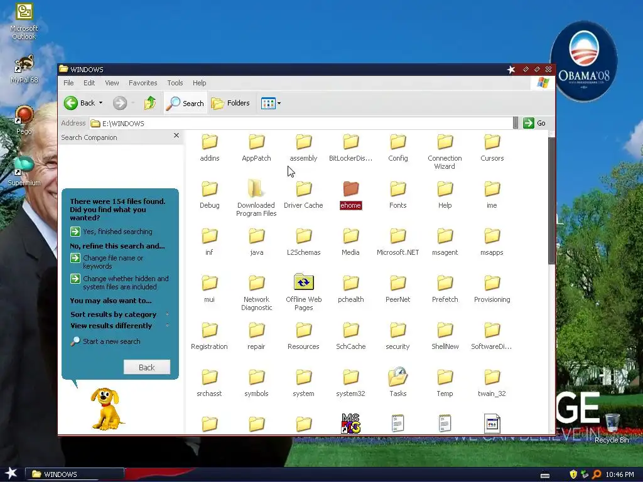Select the ShellNew folder
Viewport: 643px width, 482px height.
click(x=445, y=336)
